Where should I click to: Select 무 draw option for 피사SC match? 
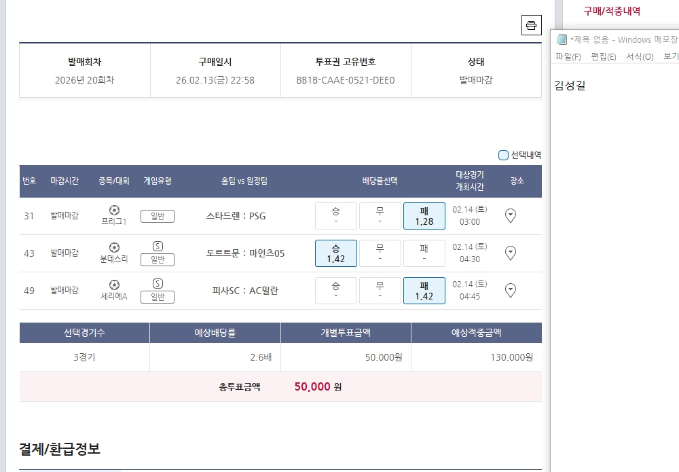380,291
